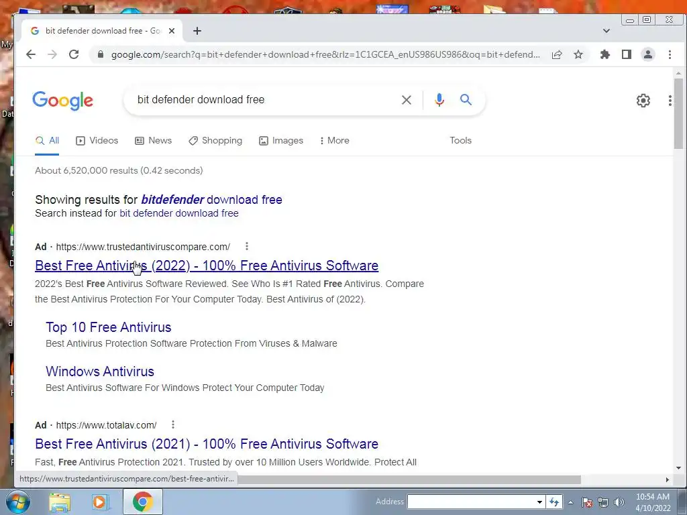Image resolution: width=687 pixels, height=515 pixels.
Task: Click the totalav.com ad URL text
Action: pyautogui.click(x=106, y=424)
